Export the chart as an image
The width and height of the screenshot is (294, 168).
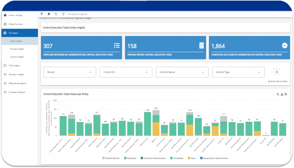[286, 94]
